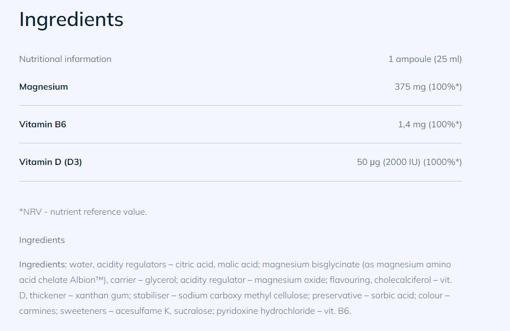The image size is (510, 331).
Task: Click the Nutritional information label
Action: point(65,59)
